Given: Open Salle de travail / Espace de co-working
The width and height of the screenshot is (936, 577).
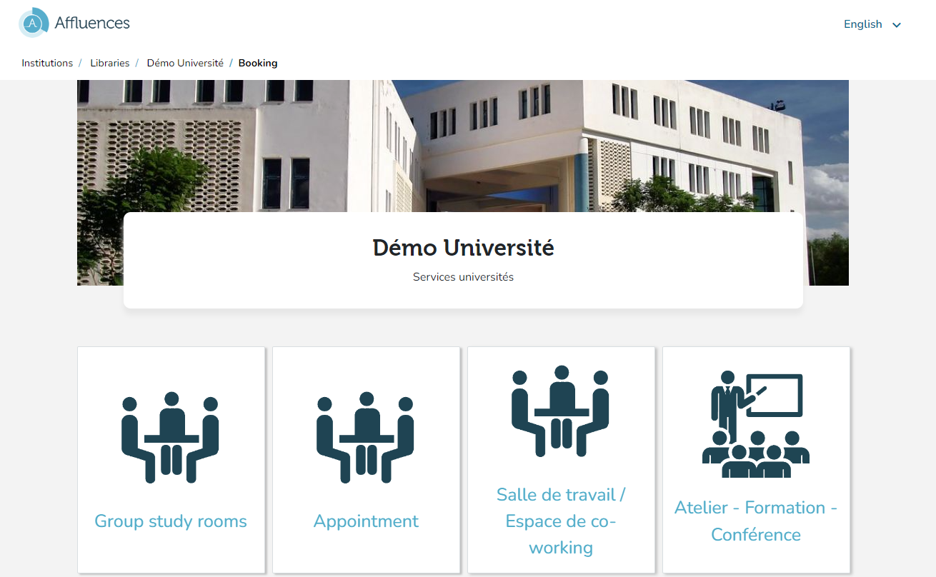Looking at the screenshot, I should point(561,521).
